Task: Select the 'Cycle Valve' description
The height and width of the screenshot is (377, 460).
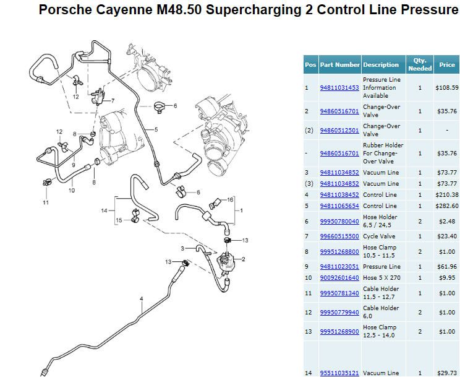Action: (379, 236)
